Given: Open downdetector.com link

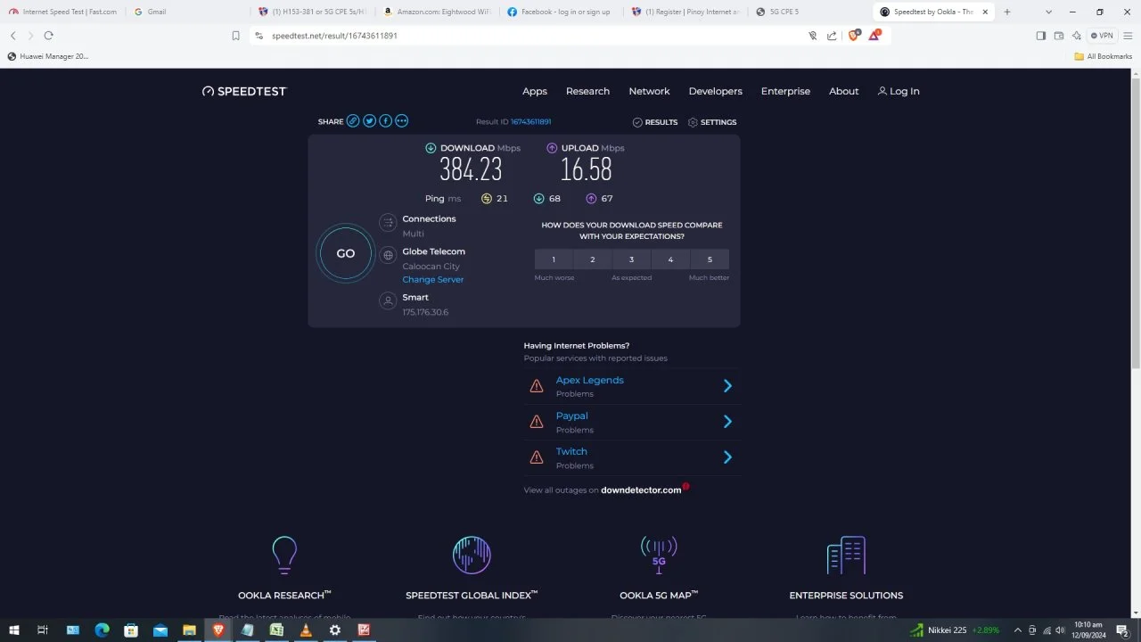Looking at the screenshot, I should [x=641, y=490].
